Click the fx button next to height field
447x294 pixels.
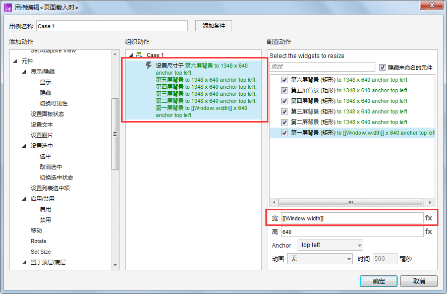(x=428, y=231)
